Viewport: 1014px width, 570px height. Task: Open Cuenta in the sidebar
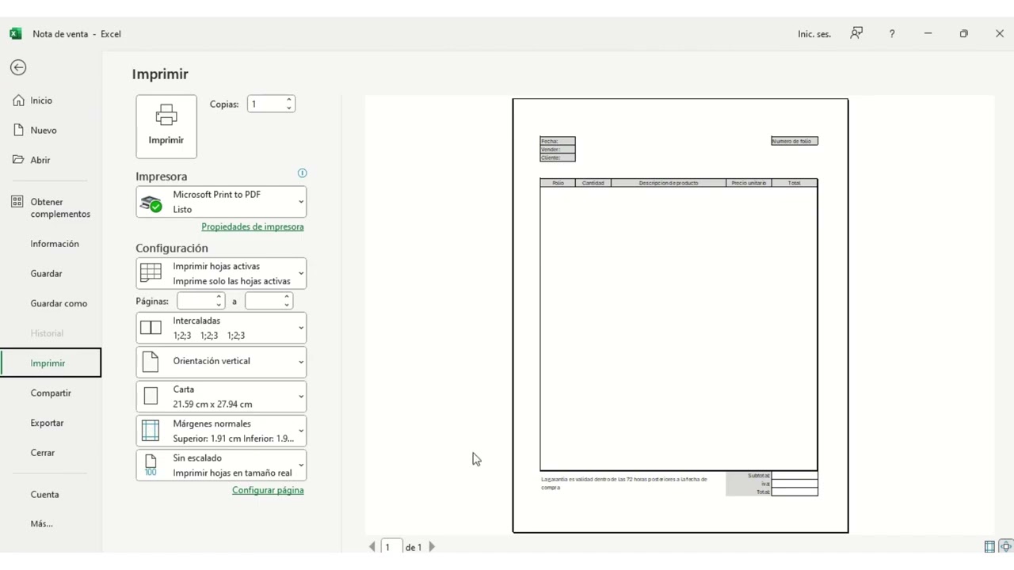tap(51, 494)
